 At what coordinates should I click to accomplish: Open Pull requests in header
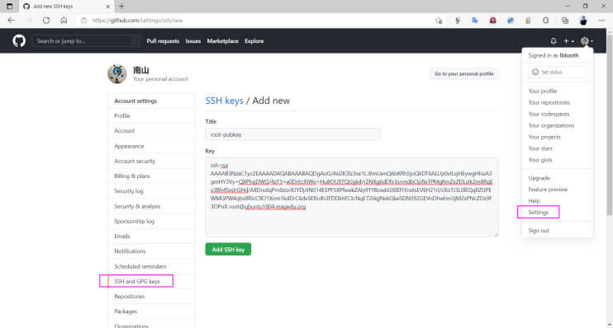163,41
